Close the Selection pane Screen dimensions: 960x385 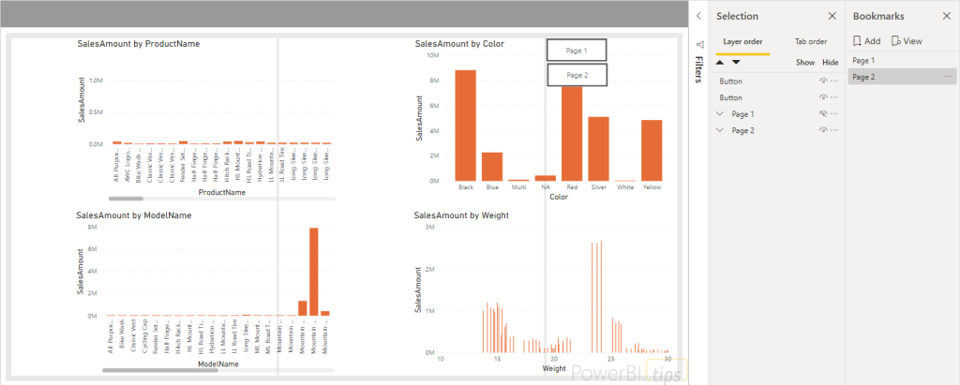tap(832, 16)
